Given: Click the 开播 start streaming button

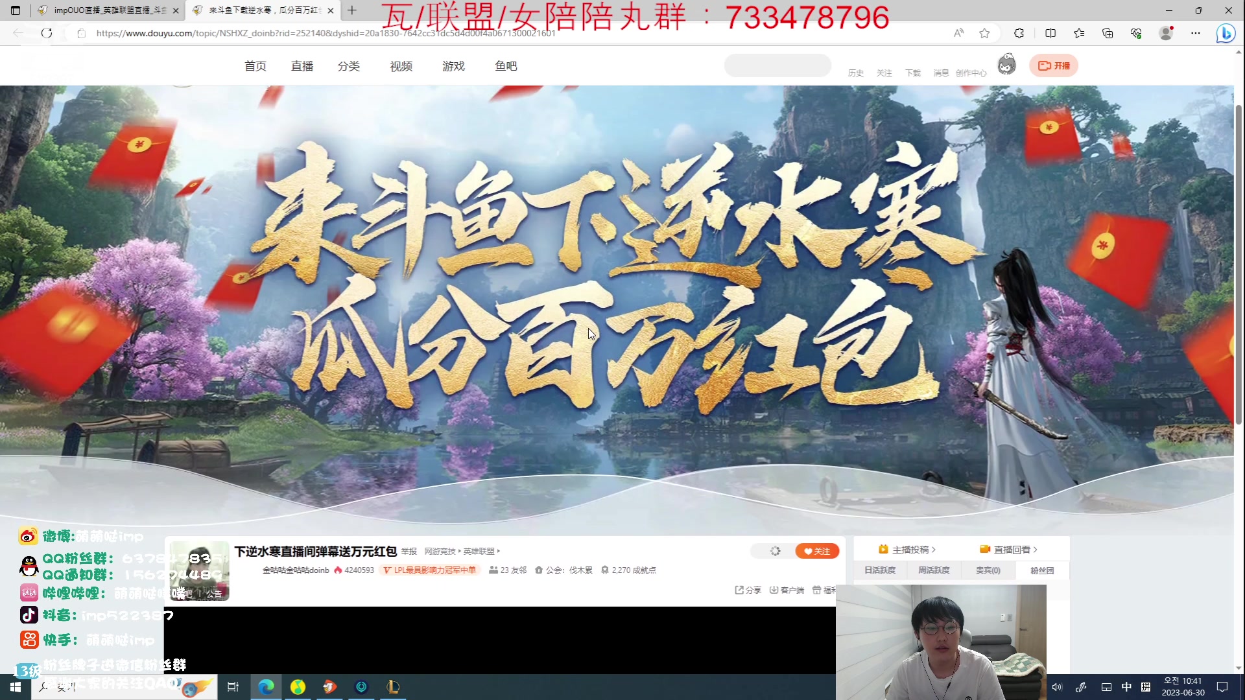Looking at the screenshot, I should tap(1053, 65).
